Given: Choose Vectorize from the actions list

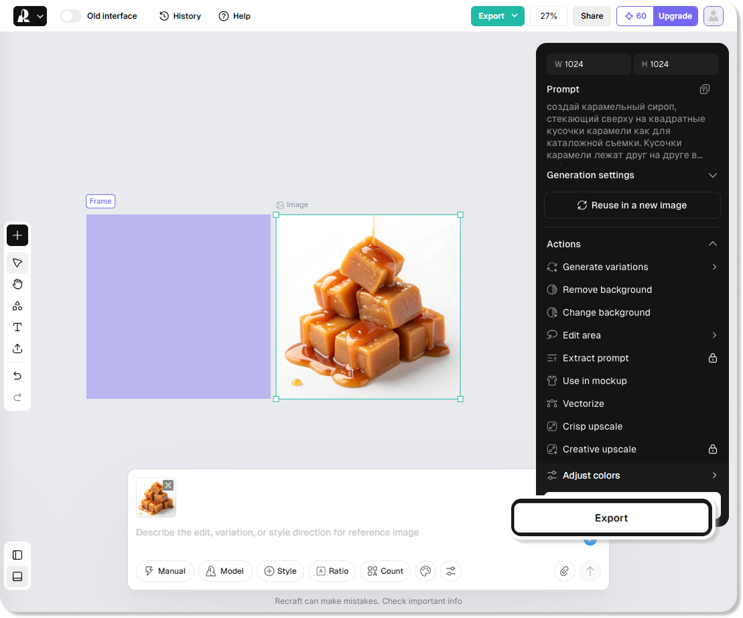Looking at the screenshot, I should click(583, 404).
